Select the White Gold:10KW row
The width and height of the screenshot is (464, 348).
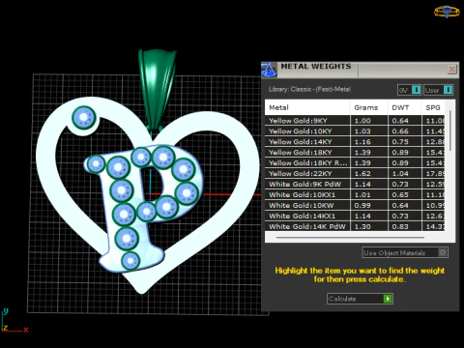click(355, 206)
